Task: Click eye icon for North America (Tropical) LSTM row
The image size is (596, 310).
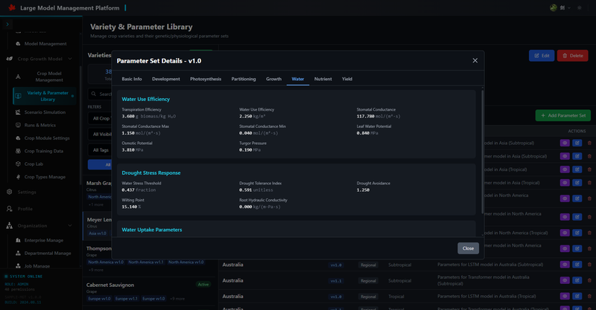Action: pyautogui.click(x=565, y=233)
